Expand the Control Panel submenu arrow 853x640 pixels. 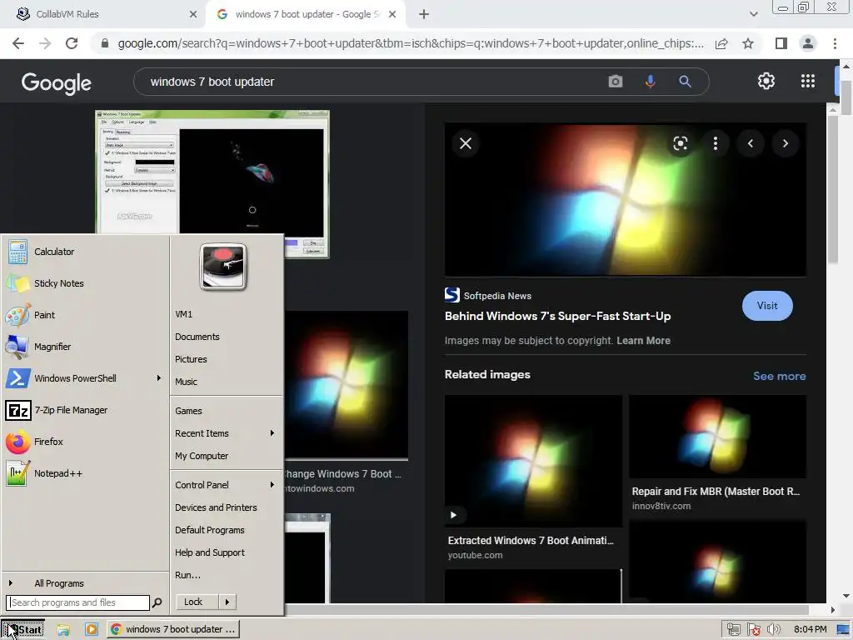click(272, 484)
